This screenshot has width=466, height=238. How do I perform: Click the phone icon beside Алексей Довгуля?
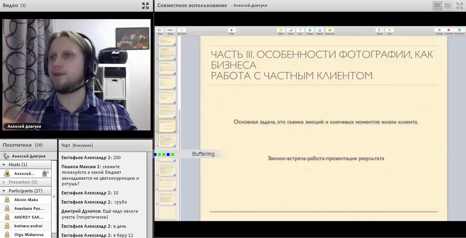coord(6,156)
